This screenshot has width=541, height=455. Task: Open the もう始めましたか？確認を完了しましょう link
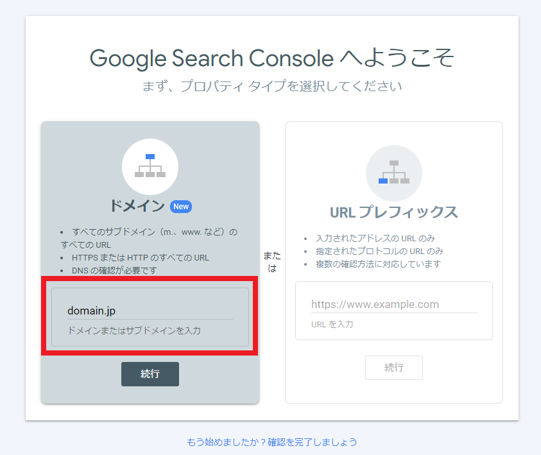(x=272, y=442)
